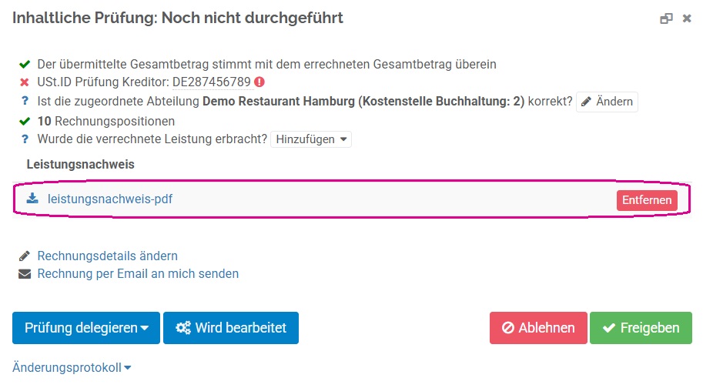Open the Rechnung per Email an mich senden link
This screenshot has width=703, height=388.
(x=138, y=274)
